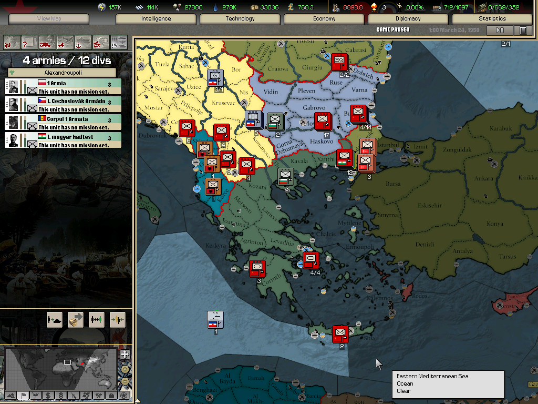The width and height of the screenshot is (538, 404).
Task: Open the Diplomacy tab
Action: 408,19
